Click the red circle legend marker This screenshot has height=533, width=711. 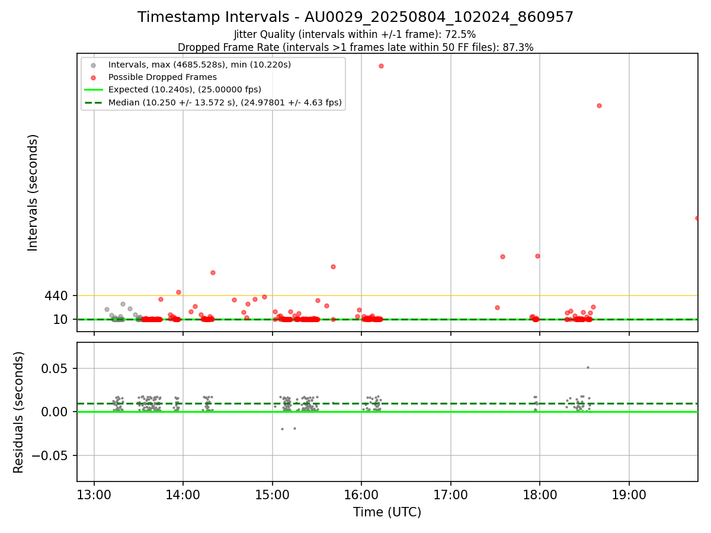click(x=94, y=77)
